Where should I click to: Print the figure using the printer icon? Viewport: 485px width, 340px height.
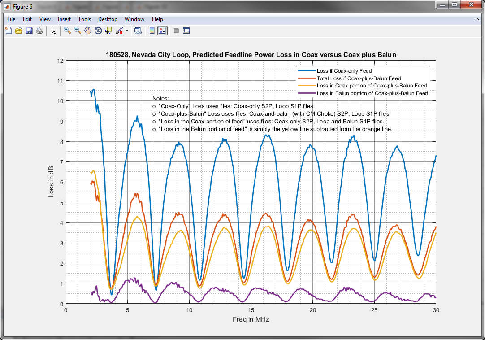pyautogui.click(x=39, y=31)
